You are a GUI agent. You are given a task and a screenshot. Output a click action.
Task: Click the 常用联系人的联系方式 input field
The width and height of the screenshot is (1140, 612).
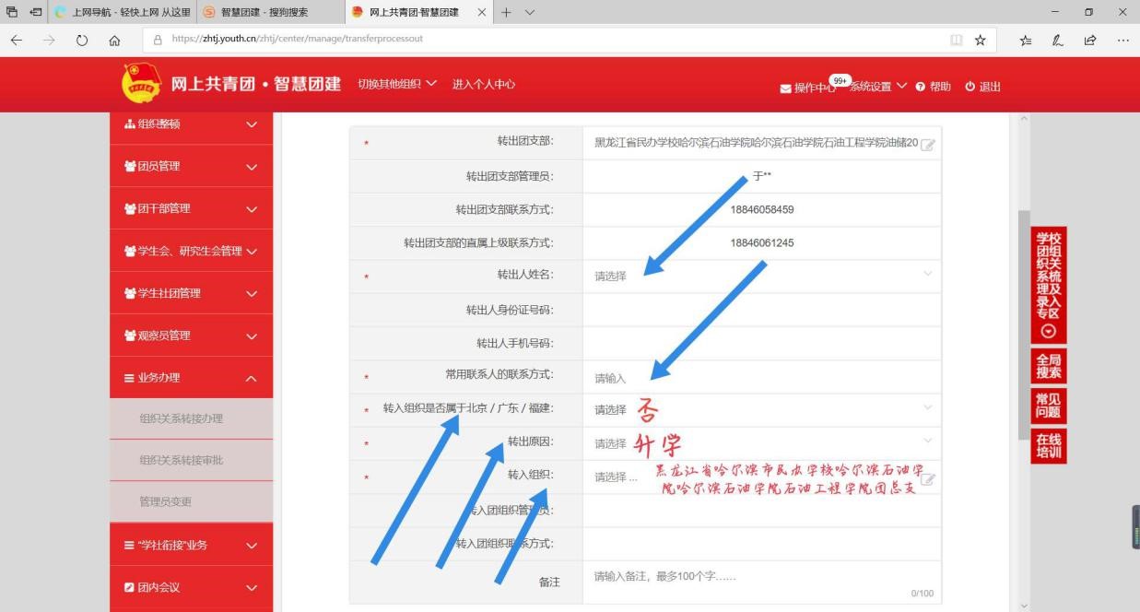[761, 378]
